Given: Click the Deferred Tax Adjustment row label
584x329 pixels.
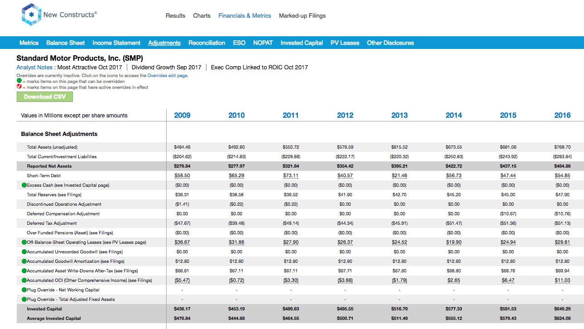Looking at the screenshot, I should (52, 223).
